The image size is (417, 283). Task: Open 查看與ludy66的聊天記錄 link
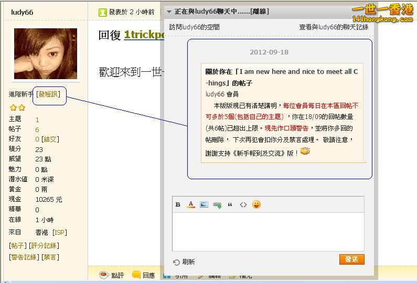point(334,27)
